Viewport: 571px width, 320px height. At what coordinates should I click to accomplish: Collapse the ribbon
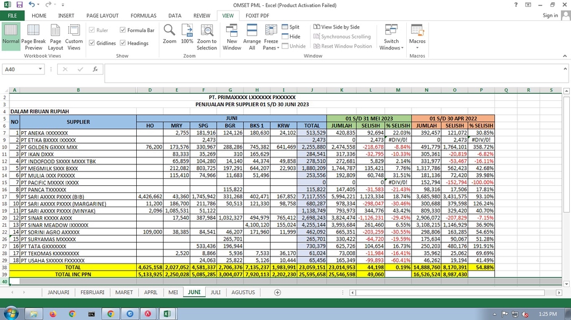tap(565, 56)
